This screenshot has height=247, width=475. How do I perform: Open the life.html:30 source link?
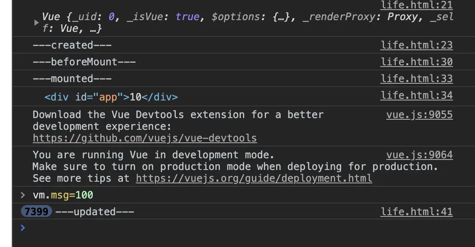click(x=416, y=62)
